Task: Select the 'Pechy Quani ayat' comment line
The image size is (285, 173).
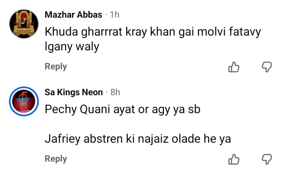Action: tap(122, 110)
